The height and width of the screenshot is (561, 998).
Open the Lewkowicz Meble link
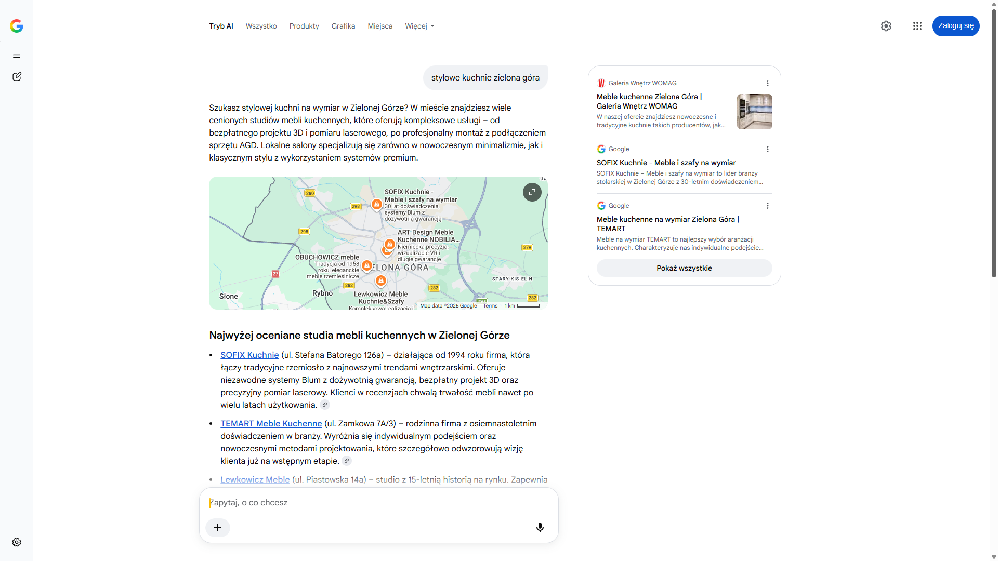click(255, 480)
